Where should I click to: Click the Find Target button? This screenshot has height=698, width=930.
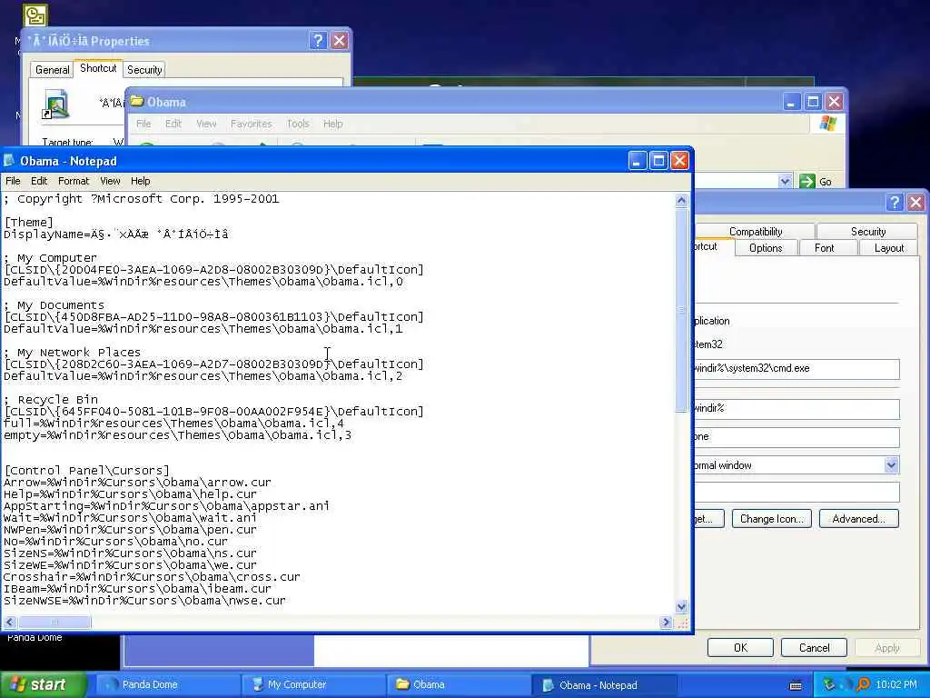tap(709, 519)
